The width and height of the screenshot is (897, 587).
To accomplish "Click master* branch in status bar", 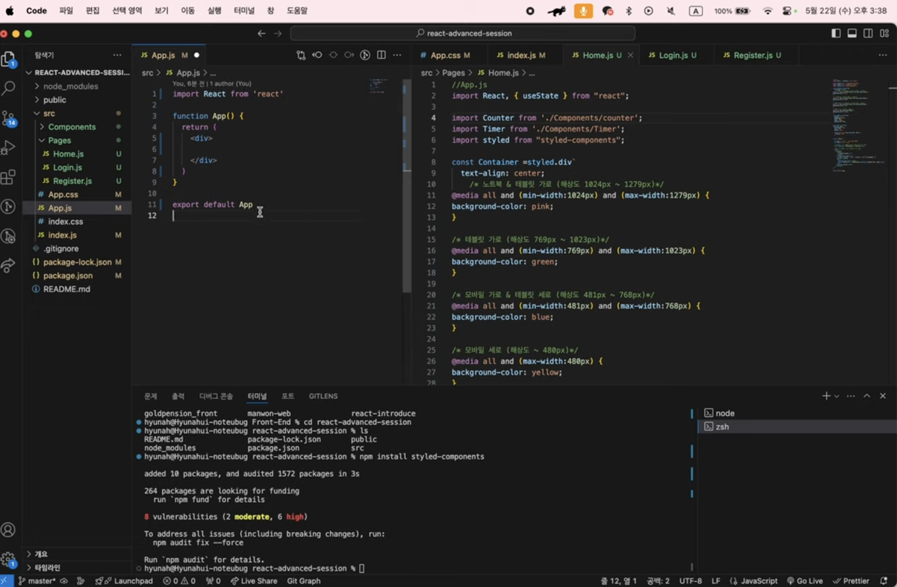I will (x=37, y=581).
